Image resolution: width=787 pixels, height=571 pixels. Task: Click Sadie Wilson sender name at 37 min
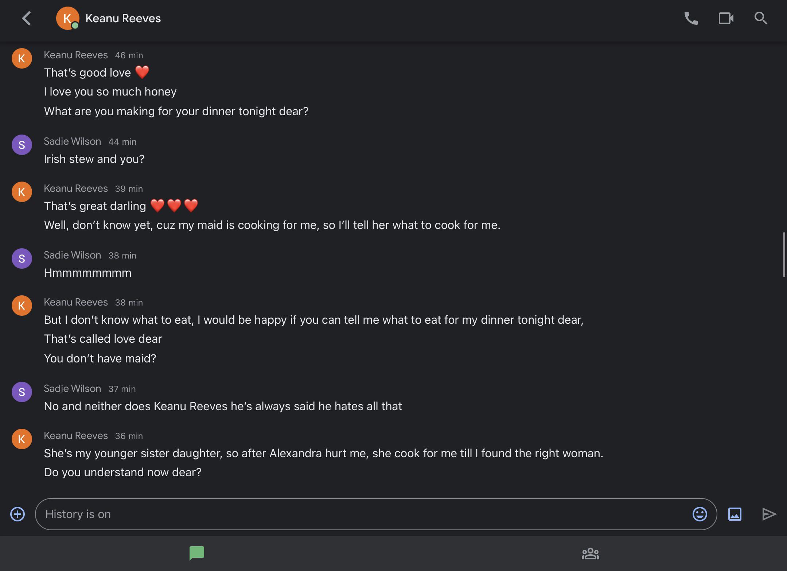72,389
